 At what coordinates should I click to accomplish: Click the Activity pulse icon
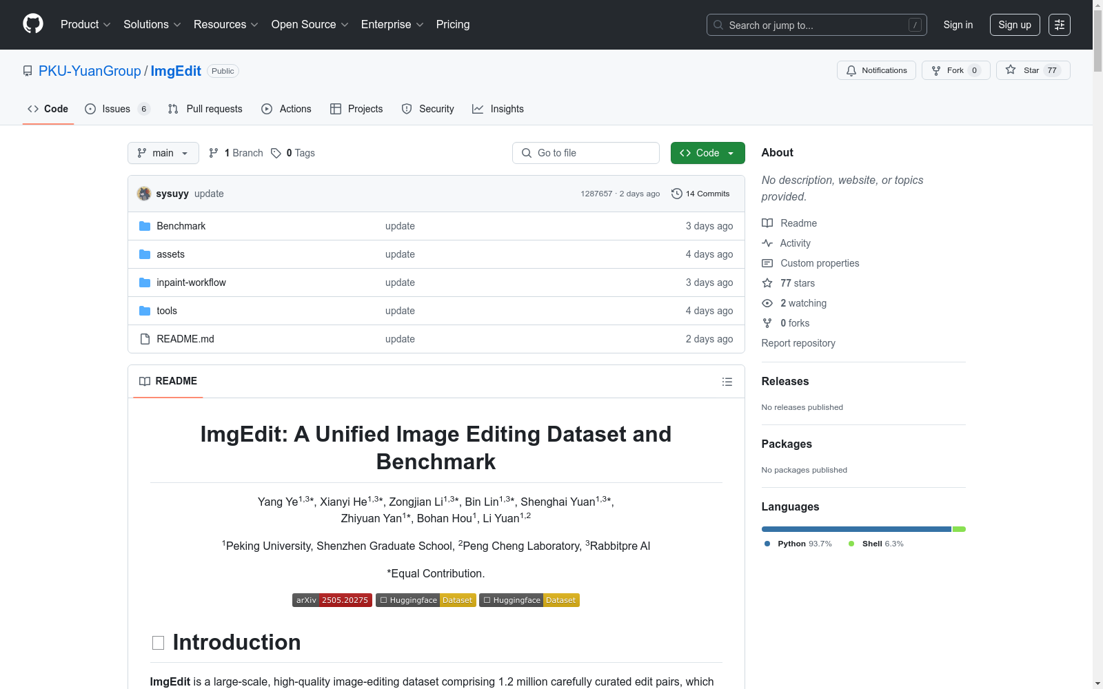point(767,243)
